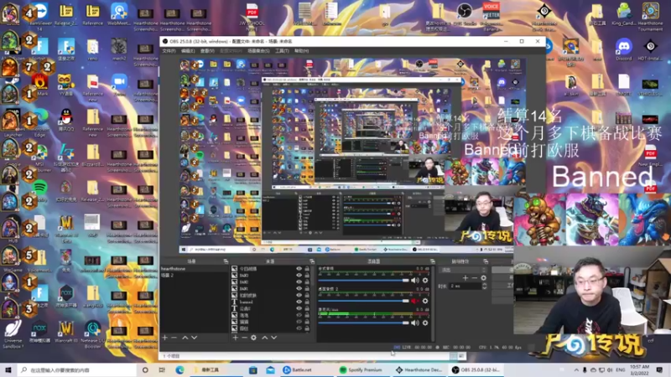
Task: Hide the first source via eye icon
Action: [299, 269]
